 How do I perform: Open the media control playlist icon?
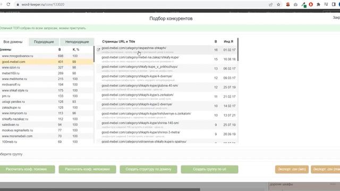click(x=326, y=4)
